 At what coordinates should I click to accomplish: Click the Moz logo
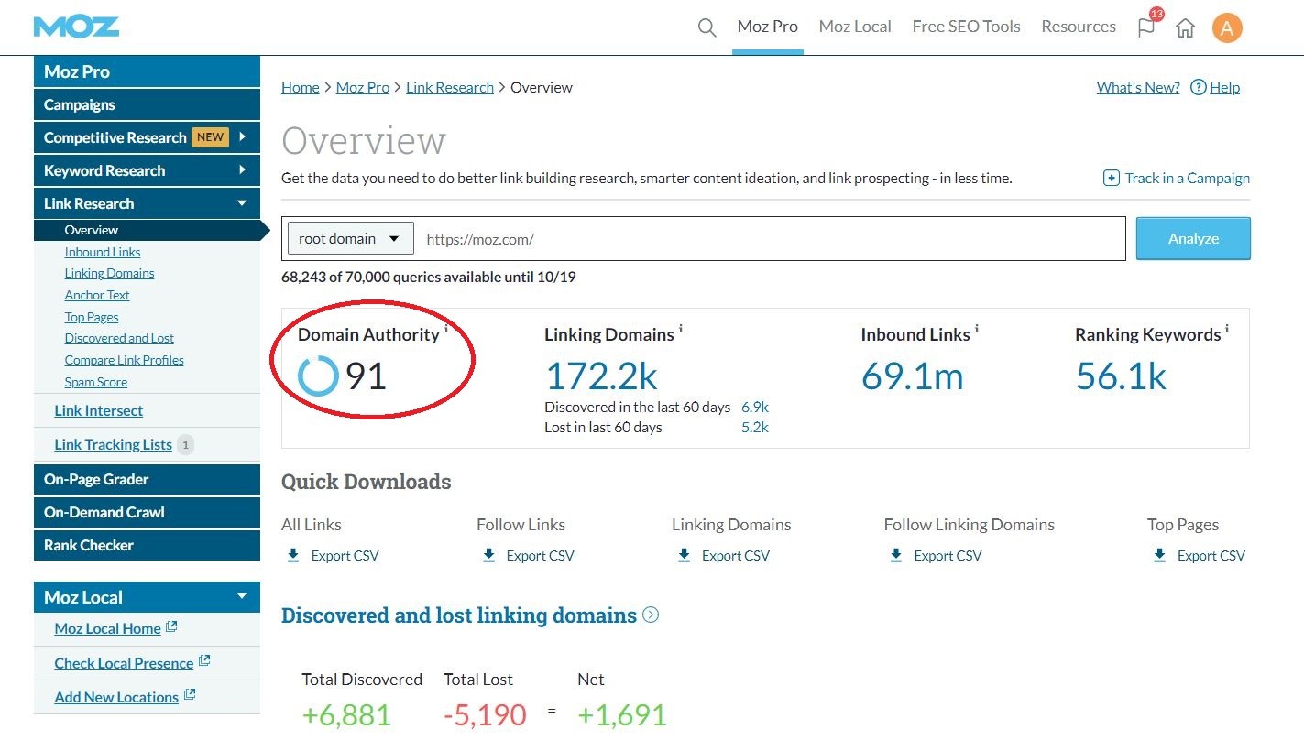76,27
